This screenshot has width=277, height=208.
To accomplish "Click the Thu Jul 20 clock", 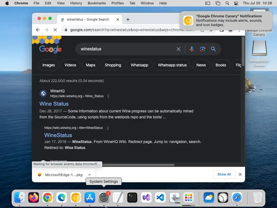I will [257, 3].
